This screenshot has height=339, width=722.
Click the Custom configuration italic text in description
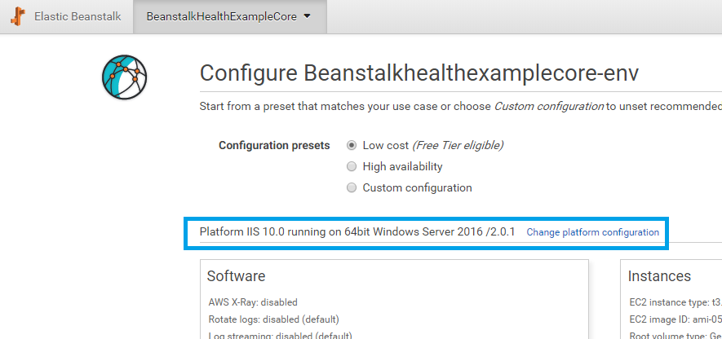click(x=548, y=107)
